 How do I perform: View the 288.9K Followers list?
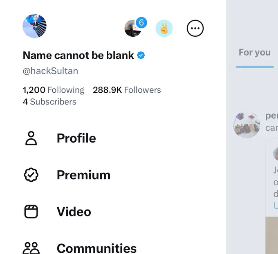pyautogui.click(x=127, y=90)
